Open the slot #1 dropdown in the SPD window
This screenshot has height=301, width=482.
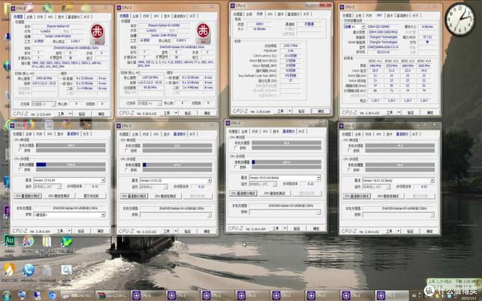354,27
